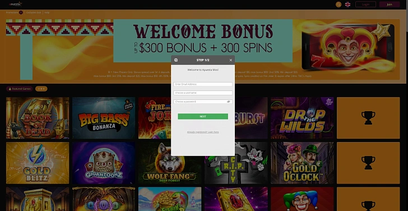408x211 pixels.
Task: Toggle password visibility eye icon
Action: [x=229, y=102]
